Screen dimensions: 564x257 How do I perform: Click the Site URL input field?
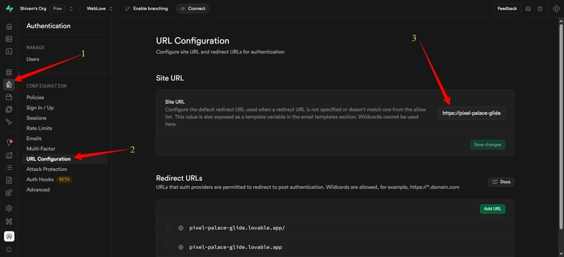(472, 113)
